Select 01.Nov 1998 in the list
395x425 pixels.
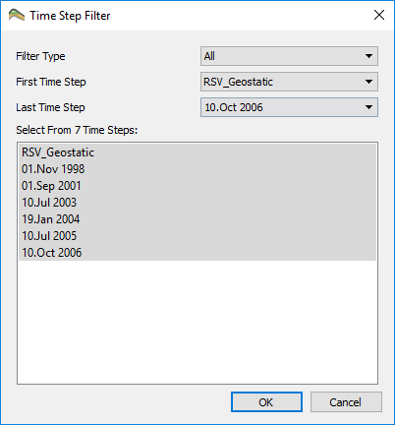pos(197,169)
